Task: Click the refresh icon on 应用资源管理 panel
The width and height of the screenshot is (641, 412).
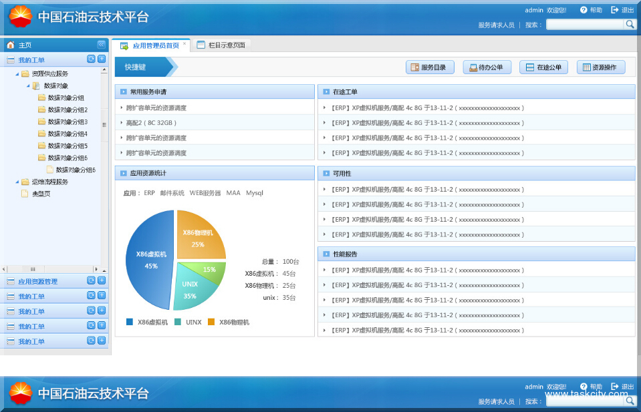Action: pos(92,281)
